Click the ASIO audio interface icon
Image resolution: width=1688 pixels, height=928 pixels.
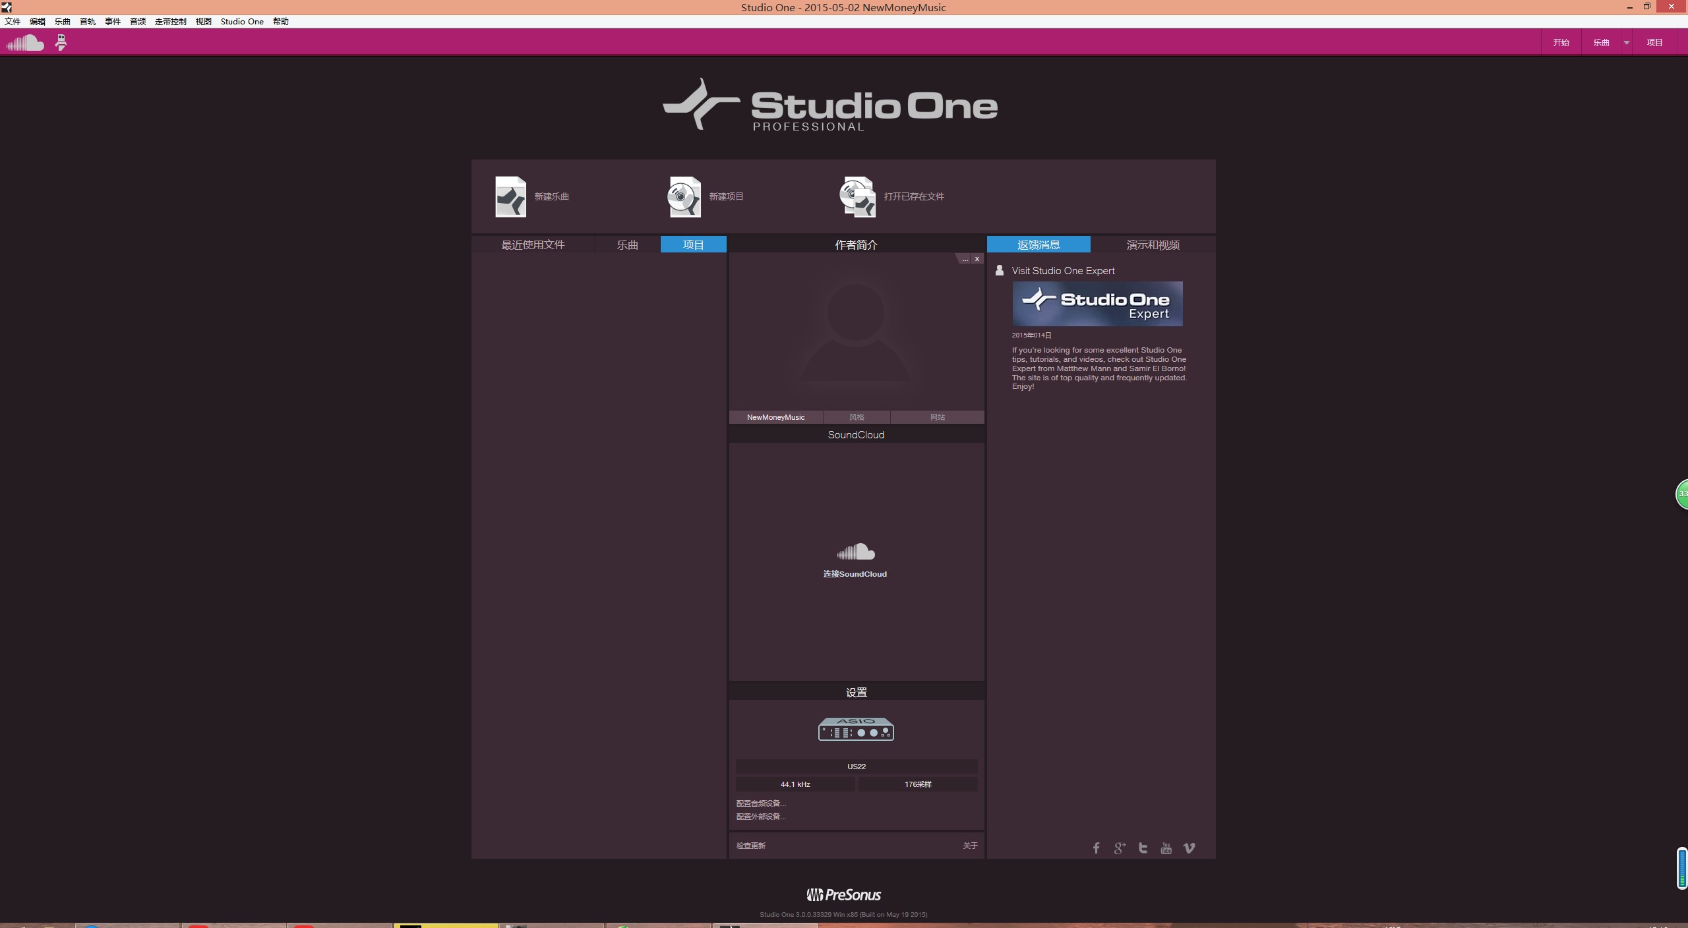coord(856,729)
